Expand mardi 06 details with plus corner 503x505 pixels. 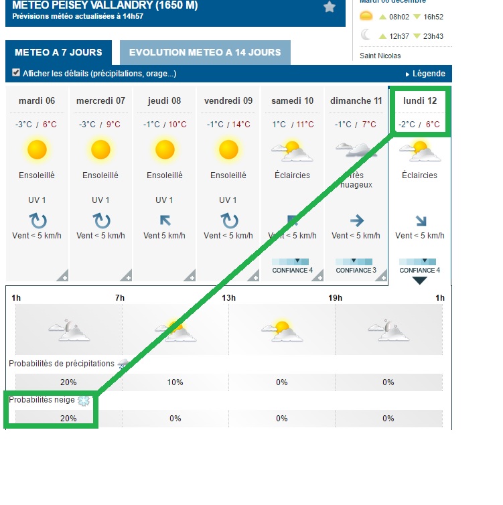click(64, 276)
